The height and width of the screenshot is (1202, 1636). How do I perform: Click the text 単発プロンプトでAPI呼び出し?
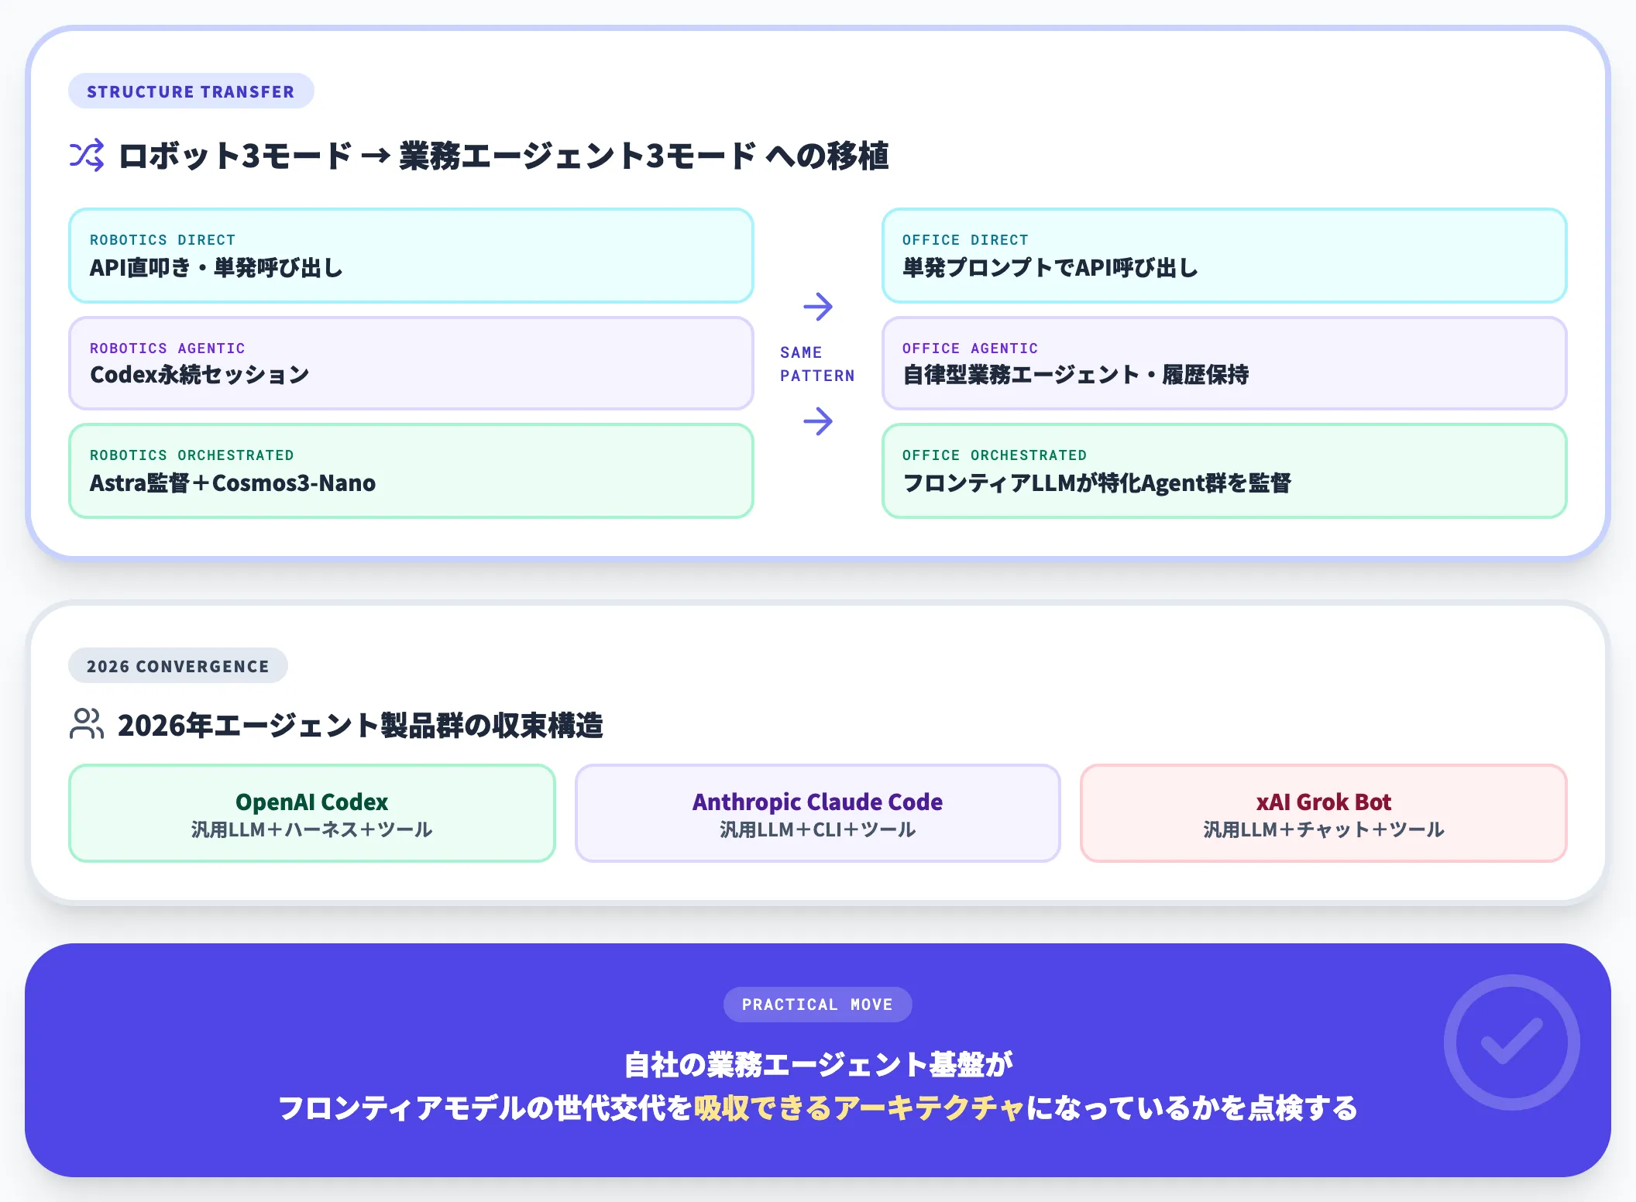point(1050,268)
